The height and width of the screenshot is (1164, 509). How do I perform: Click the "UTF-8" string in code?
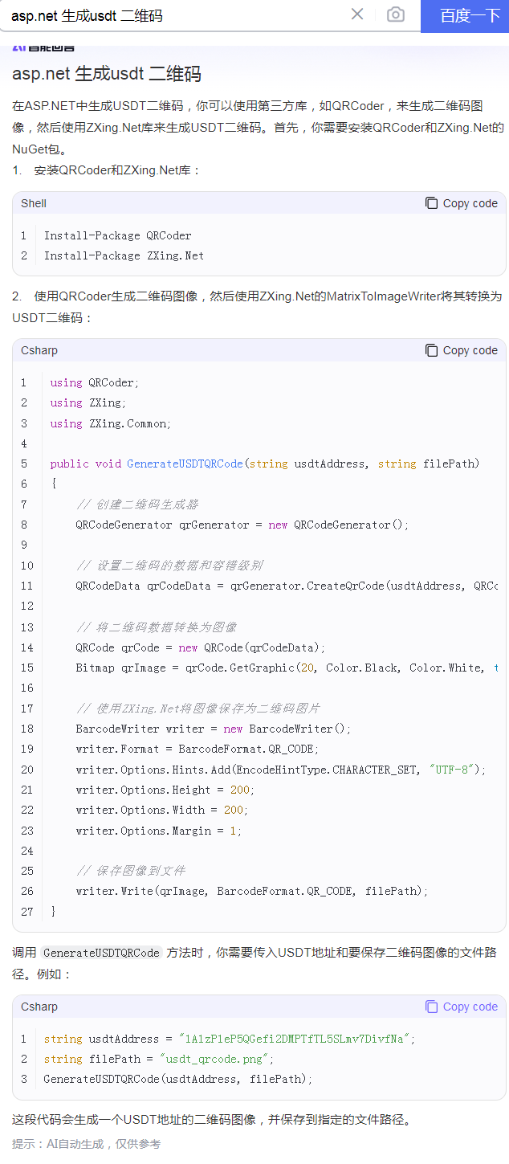pos(454,769)
